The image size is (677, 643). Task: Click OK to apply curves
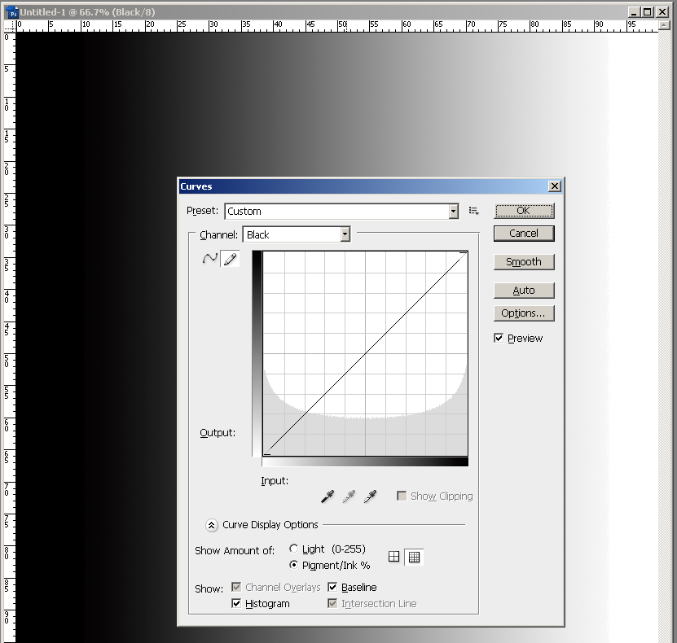[x=524, y=211]
